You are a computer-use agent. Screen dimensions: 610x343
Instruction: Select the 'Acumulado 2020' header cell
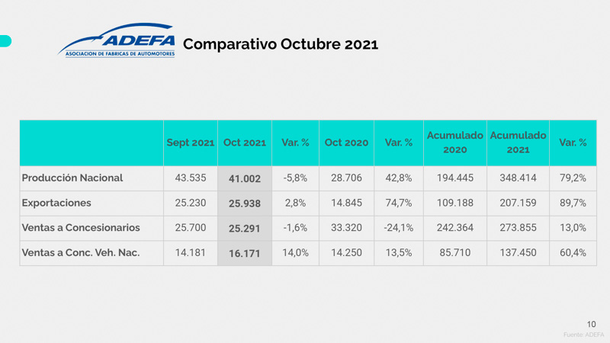tap(455, 143)
